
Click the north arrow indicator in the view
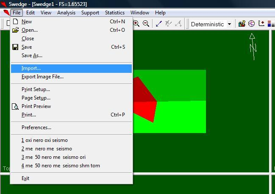[x=253, y=47]
